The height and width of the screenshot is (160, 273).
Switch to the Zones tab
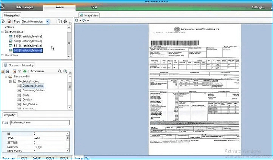pos(59,7)
